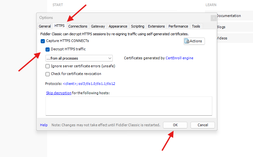The width and height of the screenshot is (253, 157).
Task: Open the '...from all processes' dropdown
Action: (79, 58)
